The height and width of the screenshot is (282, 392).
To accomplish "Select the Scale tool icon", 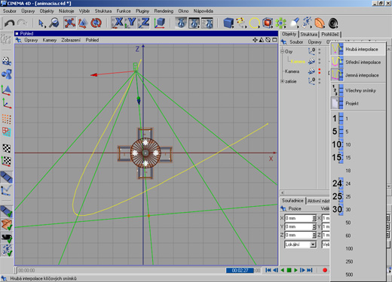I will click(x=82, y=23).
